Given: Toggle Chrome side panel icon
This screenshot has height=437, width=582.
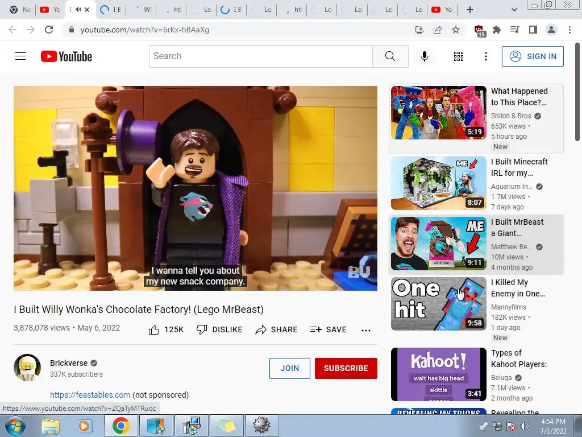Looking at the screenshot, I should point(533,30).
